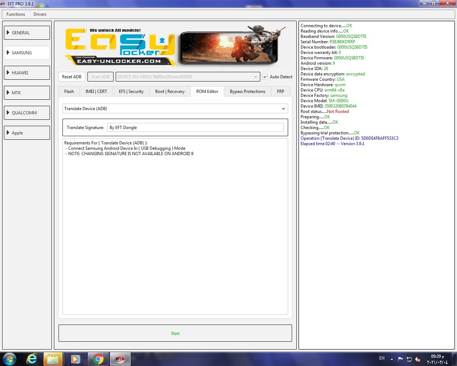Screen dimensions: 457x366
Task: Open Internet Explorer from the taskbar
Action: (32, 358)
